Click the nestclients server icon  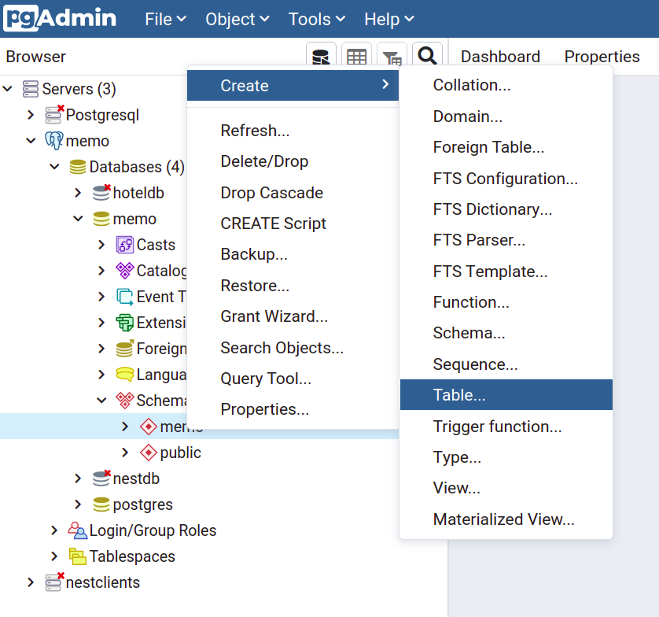tap(54, 582)
